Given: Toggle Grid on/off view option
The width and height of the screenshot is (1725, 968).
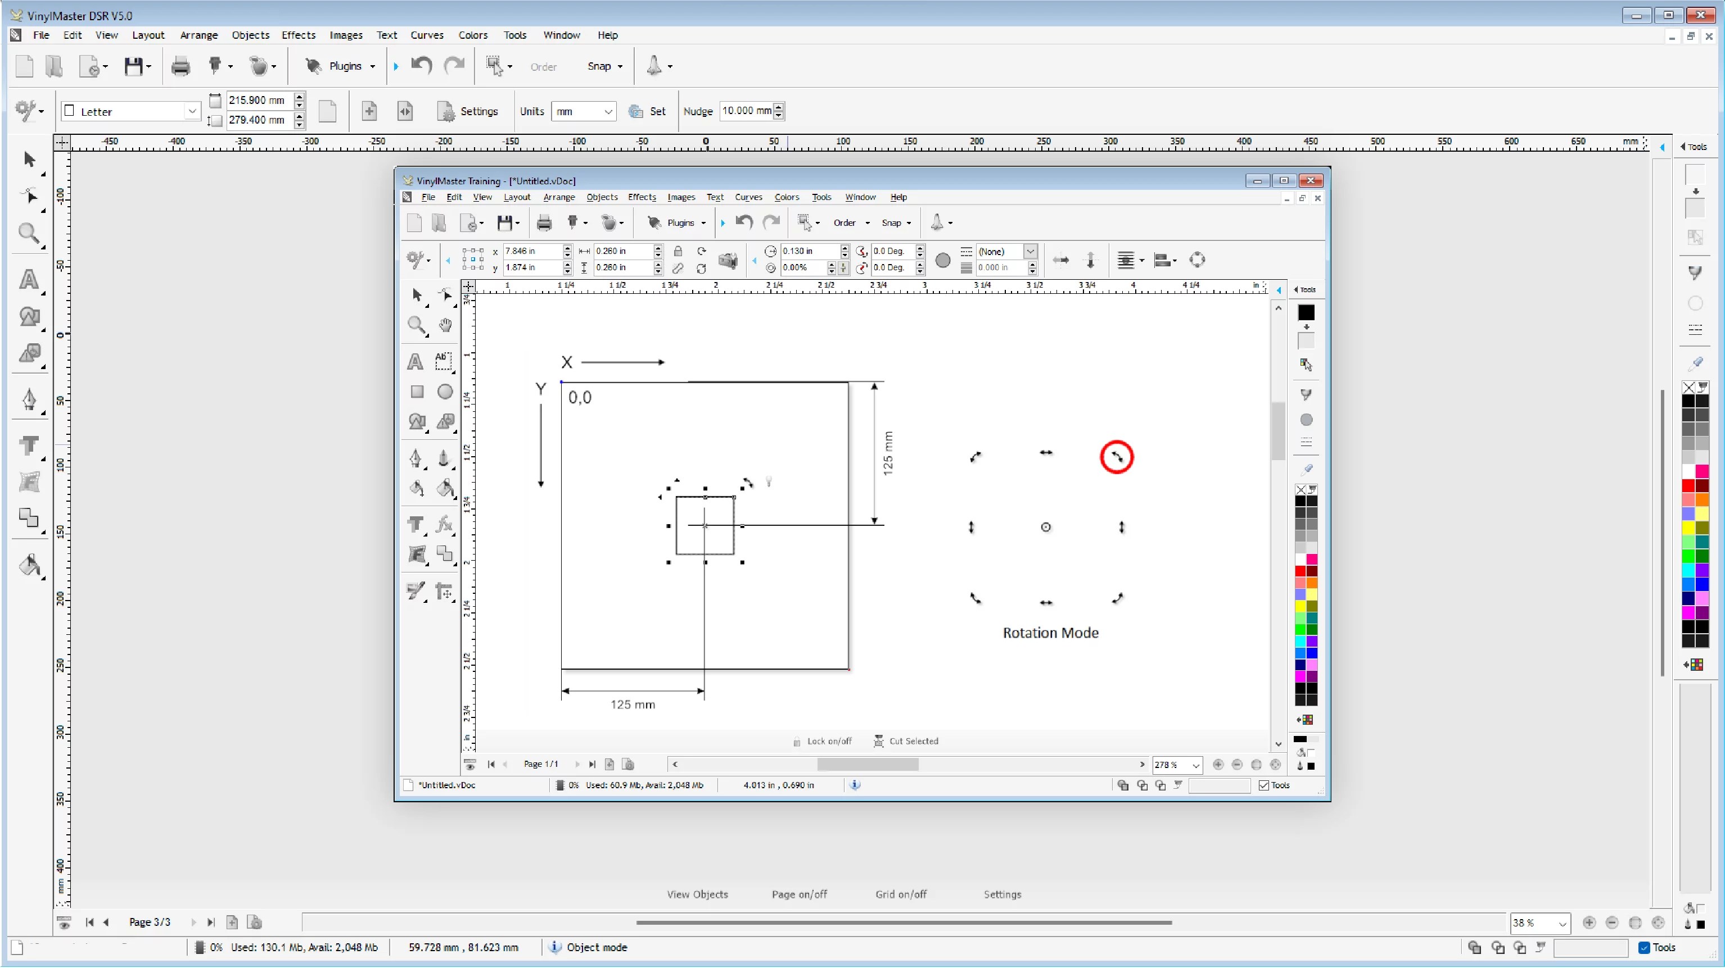Looking at the screenshot, I should (x=901, y=894).
